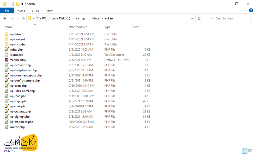Click Properties icon in quick access toolbar
Viewport: 254px width, 154px height.
tap(12, 4)
